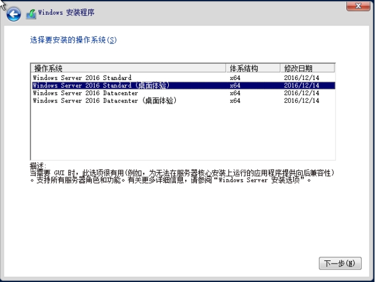Click the 2016/12/14 date in Datacenter core row

(301, 93)
